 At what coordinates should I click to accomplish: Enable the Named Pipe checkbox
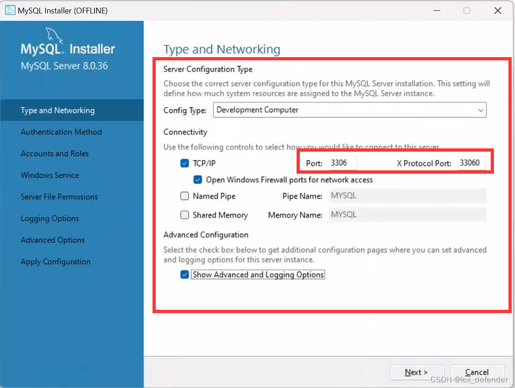(x=185, y=196)
